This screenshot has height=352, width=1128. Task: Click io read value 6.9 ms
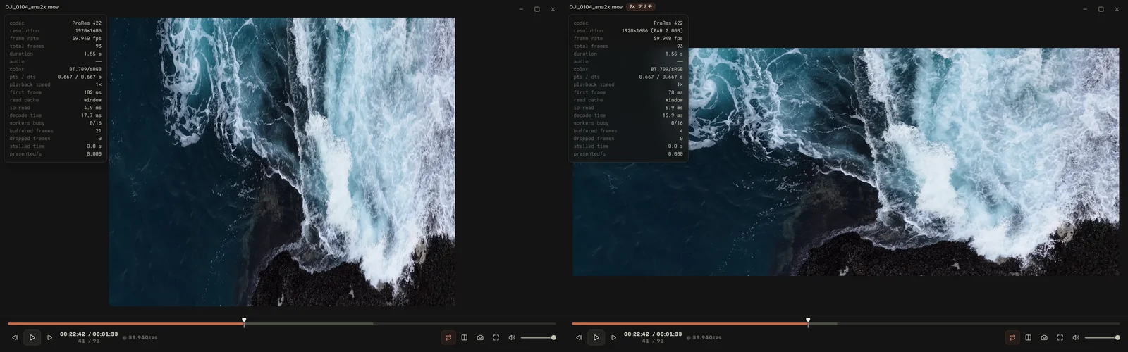pyautogui.click(x=674, y=108)
